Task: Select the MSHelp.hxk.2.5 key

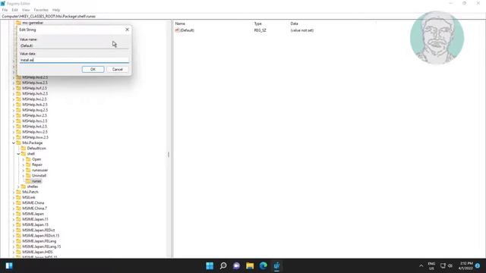Action: (x=35, y=105)
